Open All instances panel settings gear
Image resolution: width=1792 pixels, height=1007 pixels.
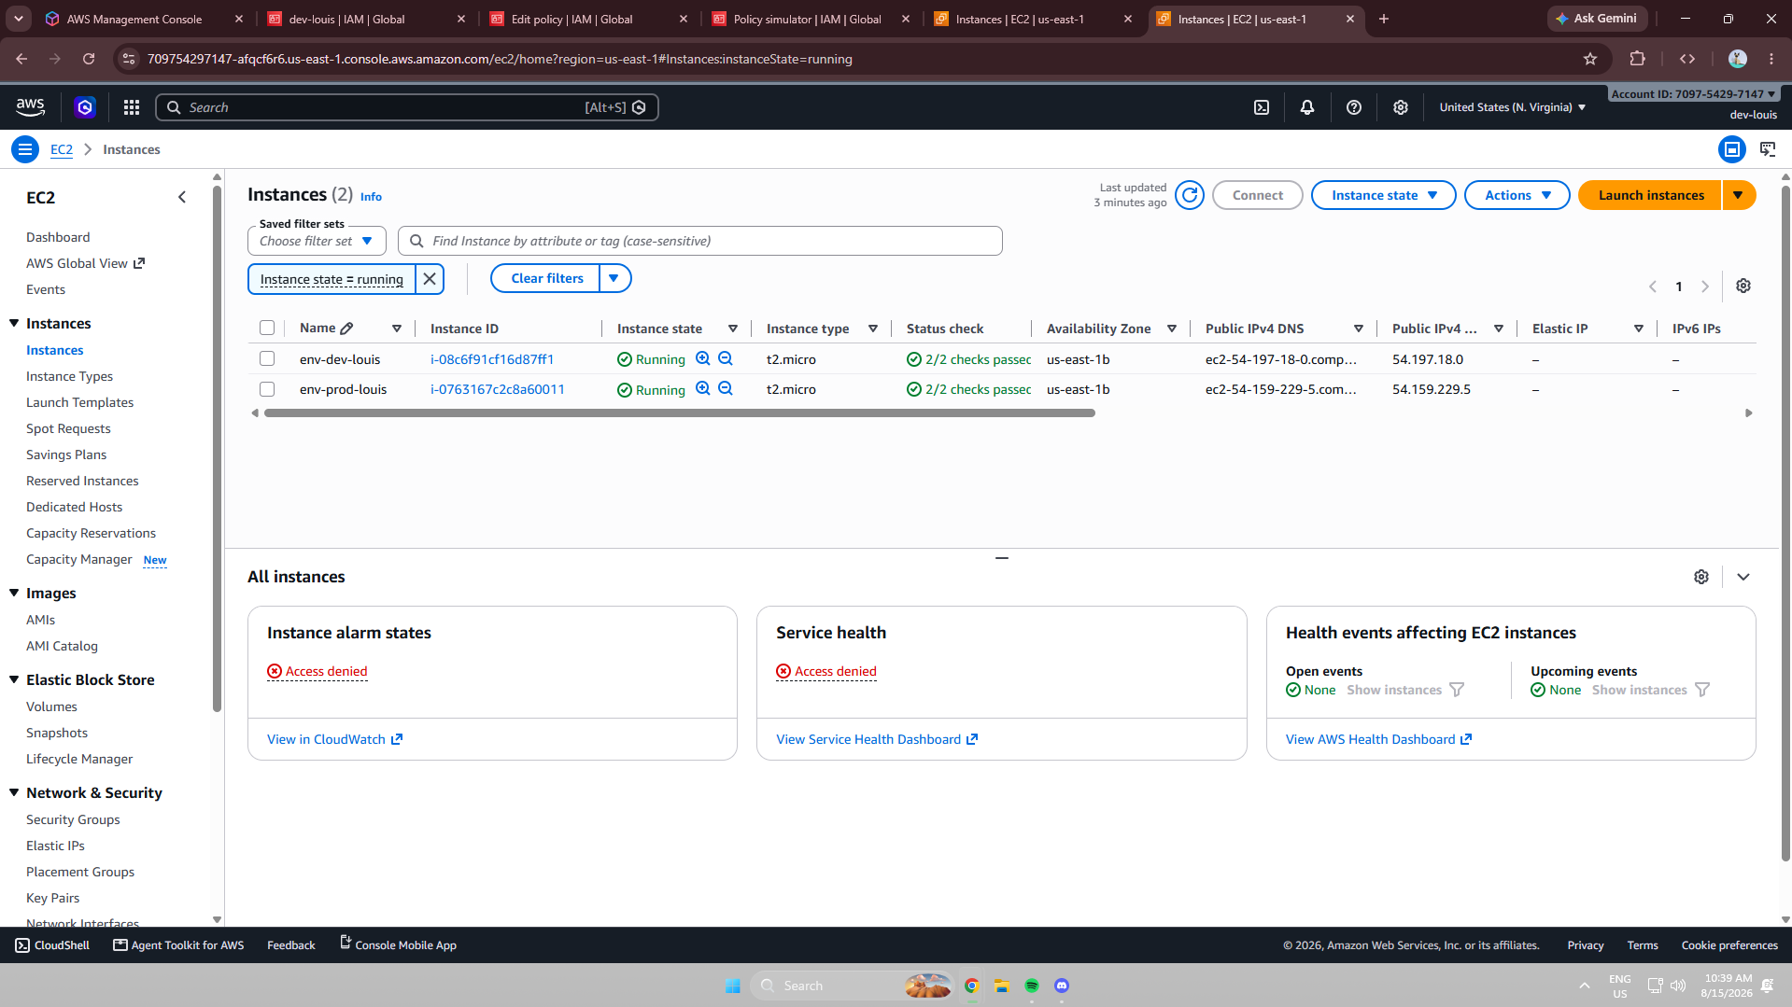point(1701,577)
